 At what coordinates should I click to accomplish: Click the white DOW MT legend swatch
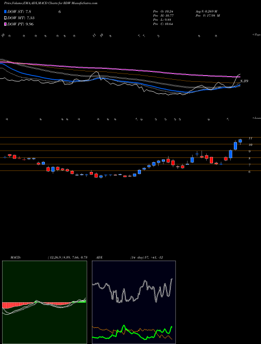(x=6, y=18)
